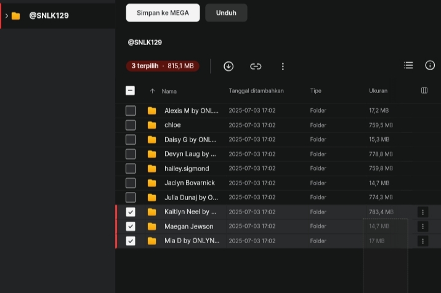The height and width of the screenshot is (293, 441).
Task: Click the Folder type cell of Maegan Jewson
Action: coord(318,227)
